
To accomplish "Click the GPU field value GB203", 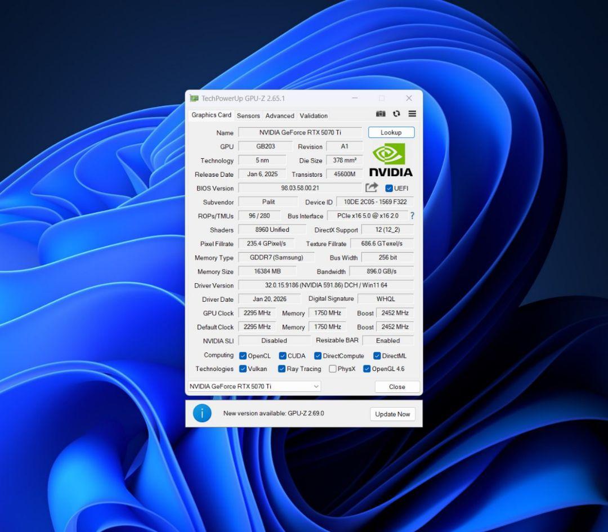I will [266, 146].
